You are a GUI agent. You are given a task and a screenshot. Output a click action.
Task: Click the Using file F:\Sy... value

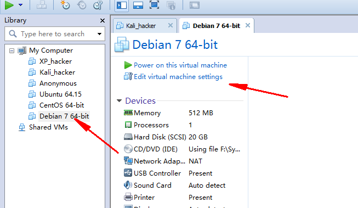click(214, 149)
